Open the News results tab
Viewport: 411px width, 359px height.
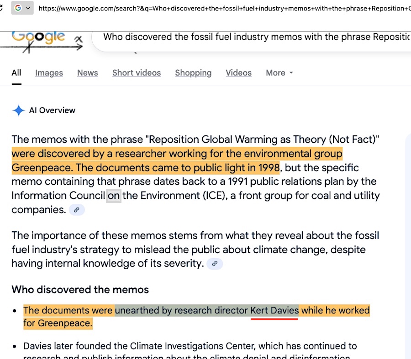(x=87, y=73)
